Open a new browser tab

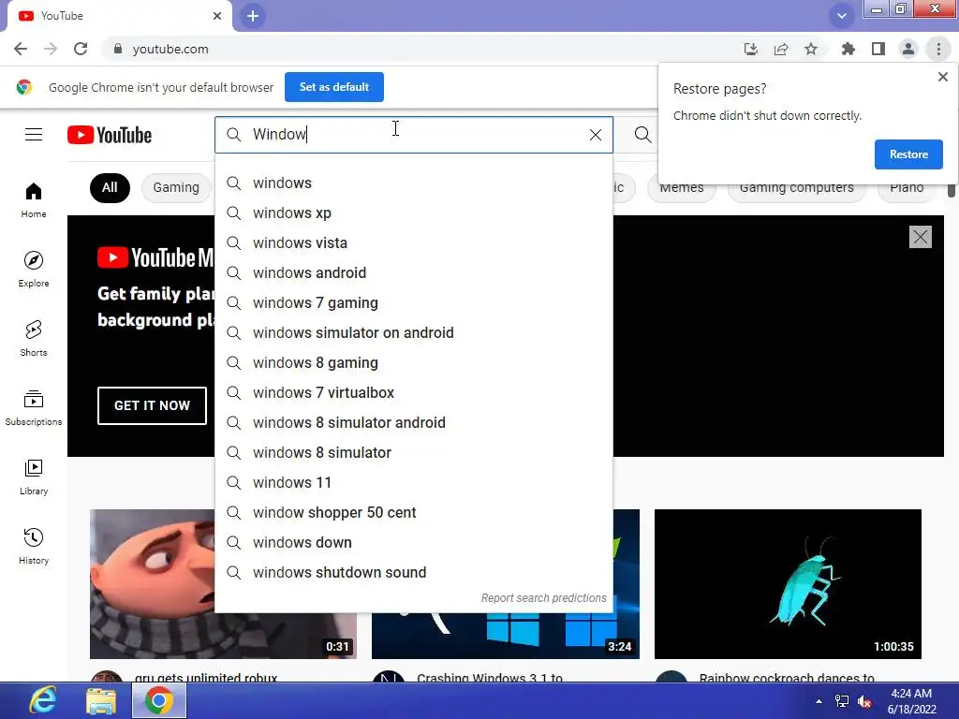click(x=253, y=16)
